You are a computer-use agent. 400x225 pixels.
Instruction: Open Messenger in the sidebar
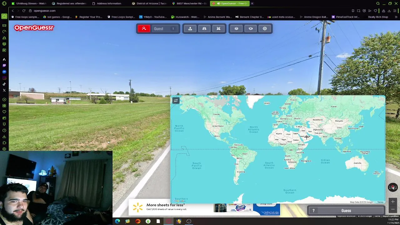point(4,72)
